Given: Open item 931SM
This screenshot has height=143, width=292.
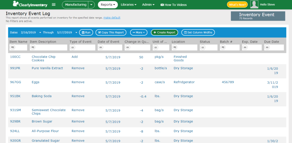Looking at the screenshot, I should (15, 110).
